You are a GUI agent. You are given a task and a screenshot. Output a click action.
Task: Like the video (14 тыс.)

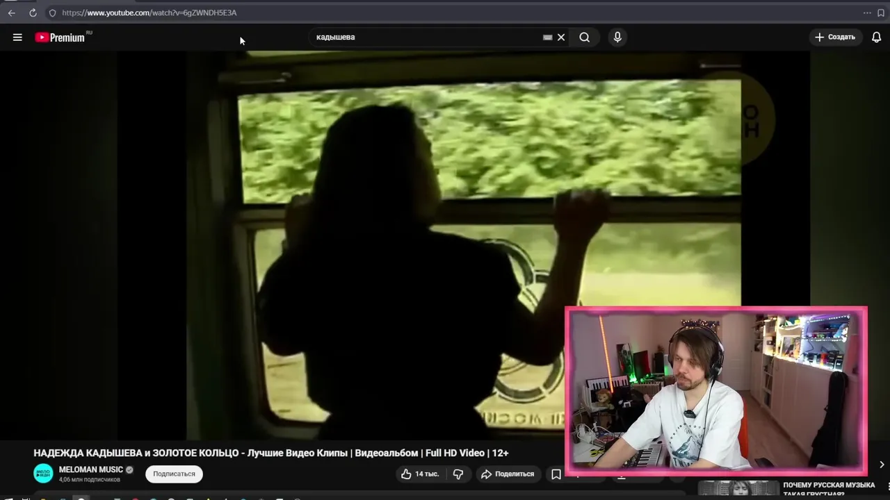(x=419, y=474)
